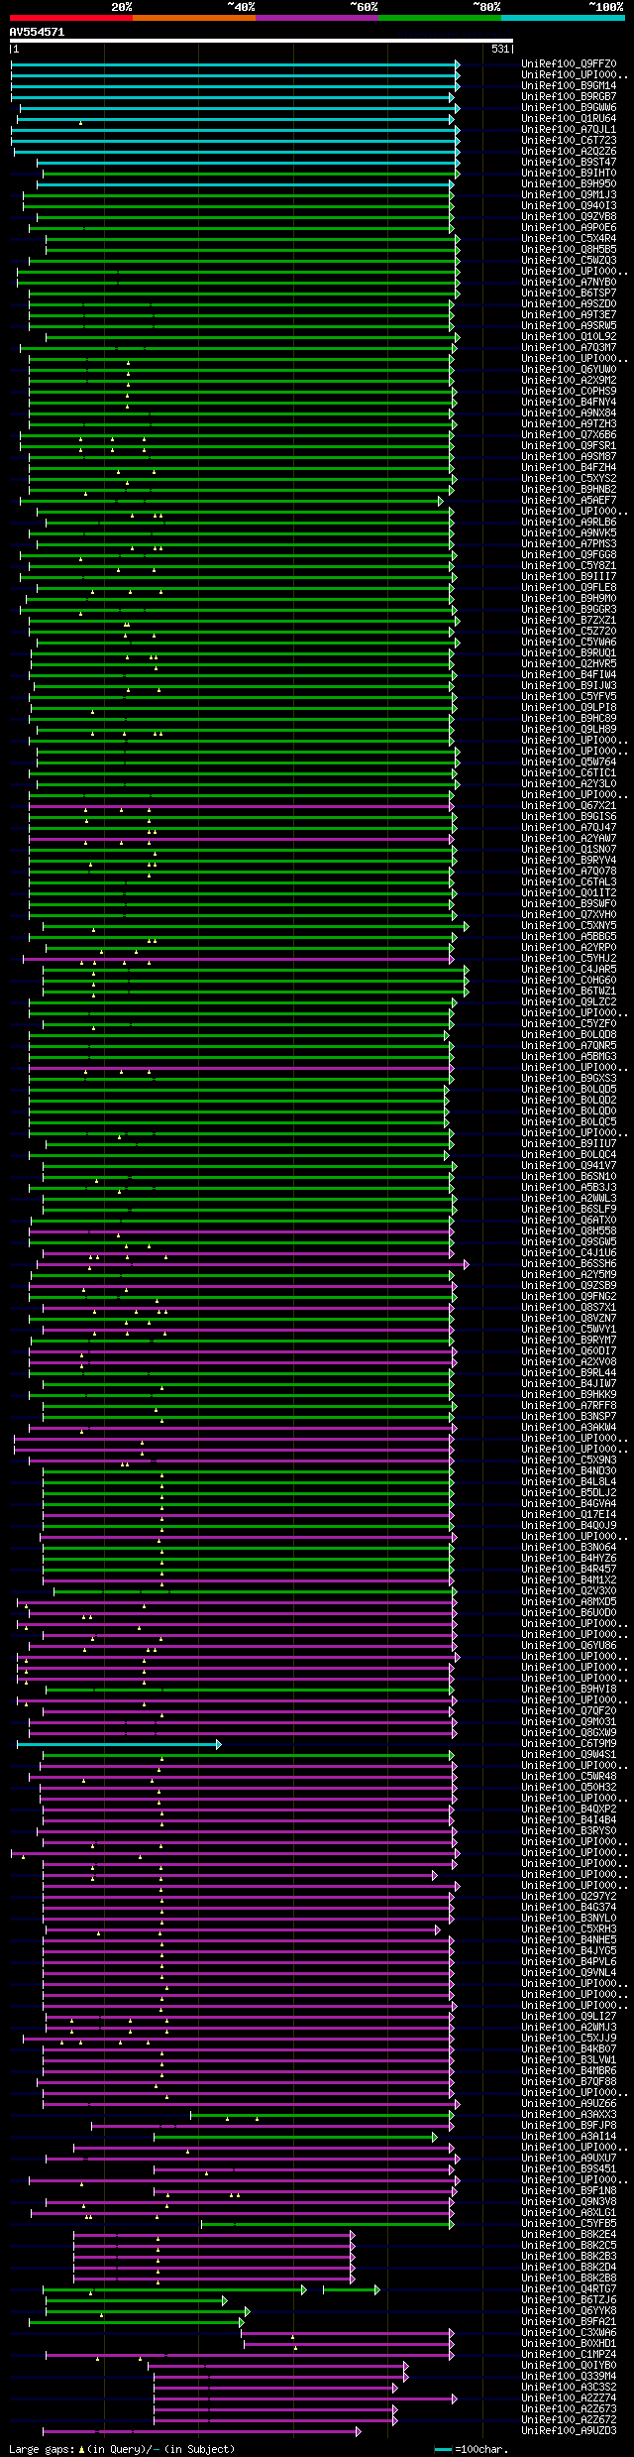Select the UniRef100_Q6YU86 label
The height and width of the screenshot is (2457, 634).
point(569,1646)
